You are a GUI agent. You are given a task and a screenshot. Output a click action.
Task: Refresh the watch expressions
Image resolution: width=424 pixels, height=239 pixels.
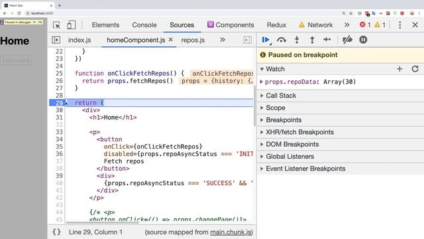(415, 69)
